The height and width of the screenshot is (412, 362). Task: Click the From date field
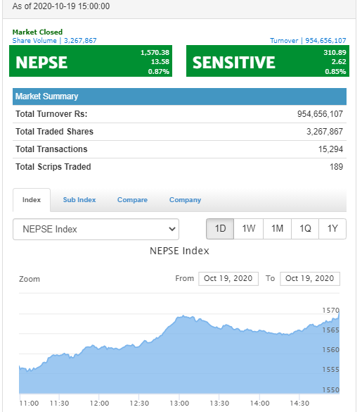point(228,278)
